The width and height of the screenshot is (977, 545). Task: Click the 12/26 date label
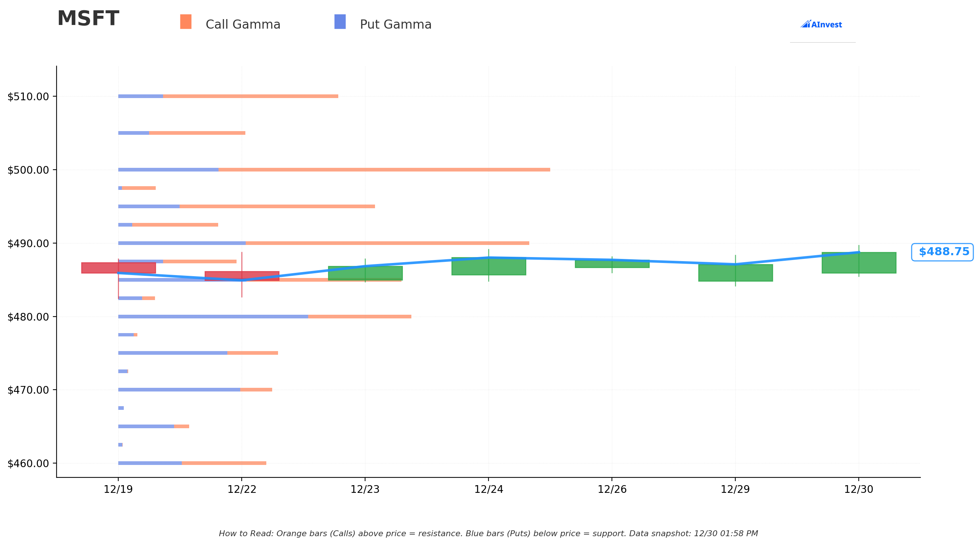tap(612, 489)
